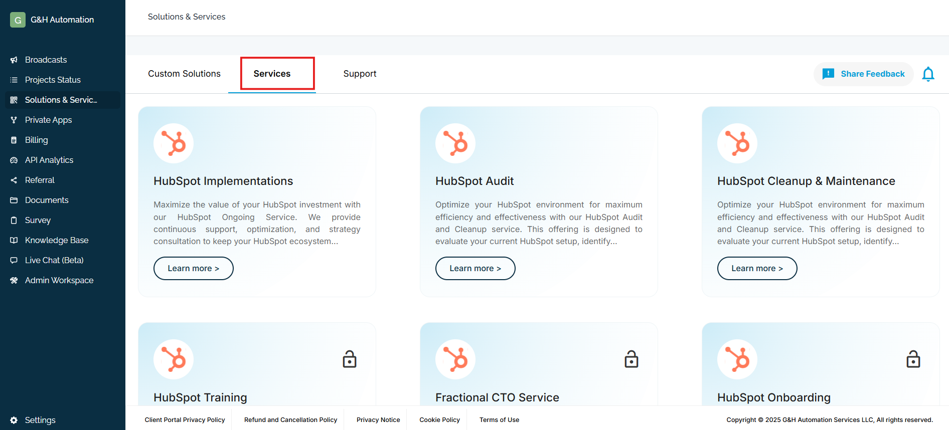Click the HubSpot logo on Implementations card

(x=173, y=143)
